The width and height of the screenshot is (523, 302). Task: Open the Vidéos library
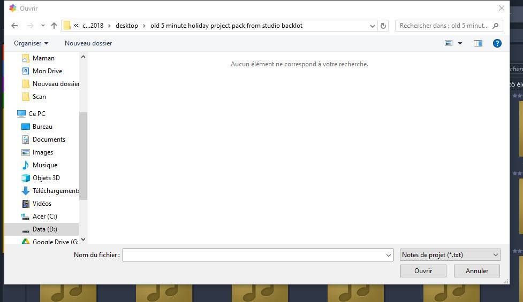point(42,204)
